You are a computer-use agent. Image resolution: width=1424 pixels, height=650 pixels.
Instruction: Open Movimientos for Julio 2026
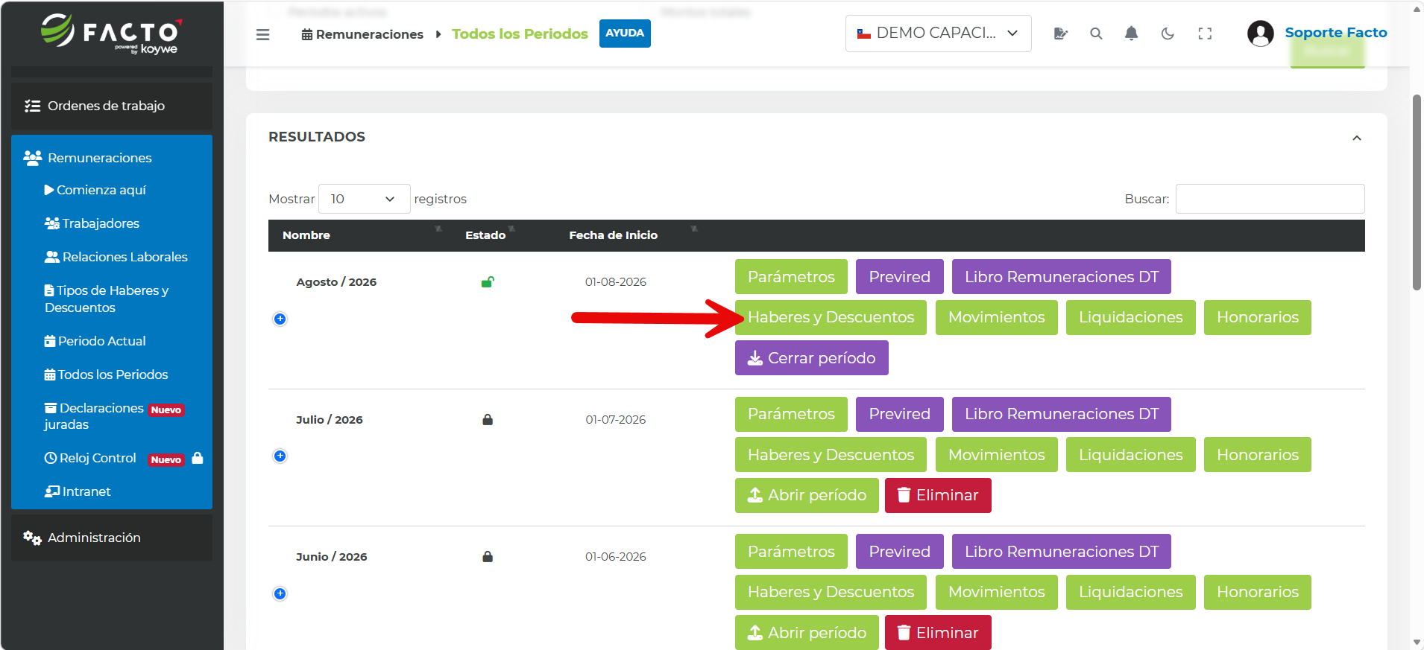(x=997, y=455)
